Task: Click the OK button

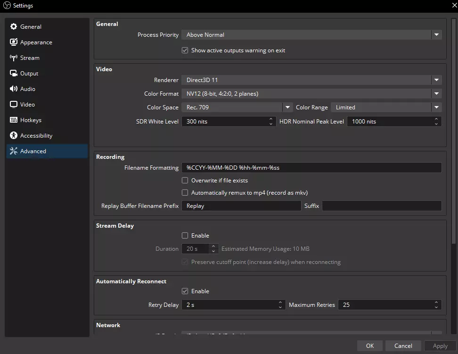Action: coord(370,346)
